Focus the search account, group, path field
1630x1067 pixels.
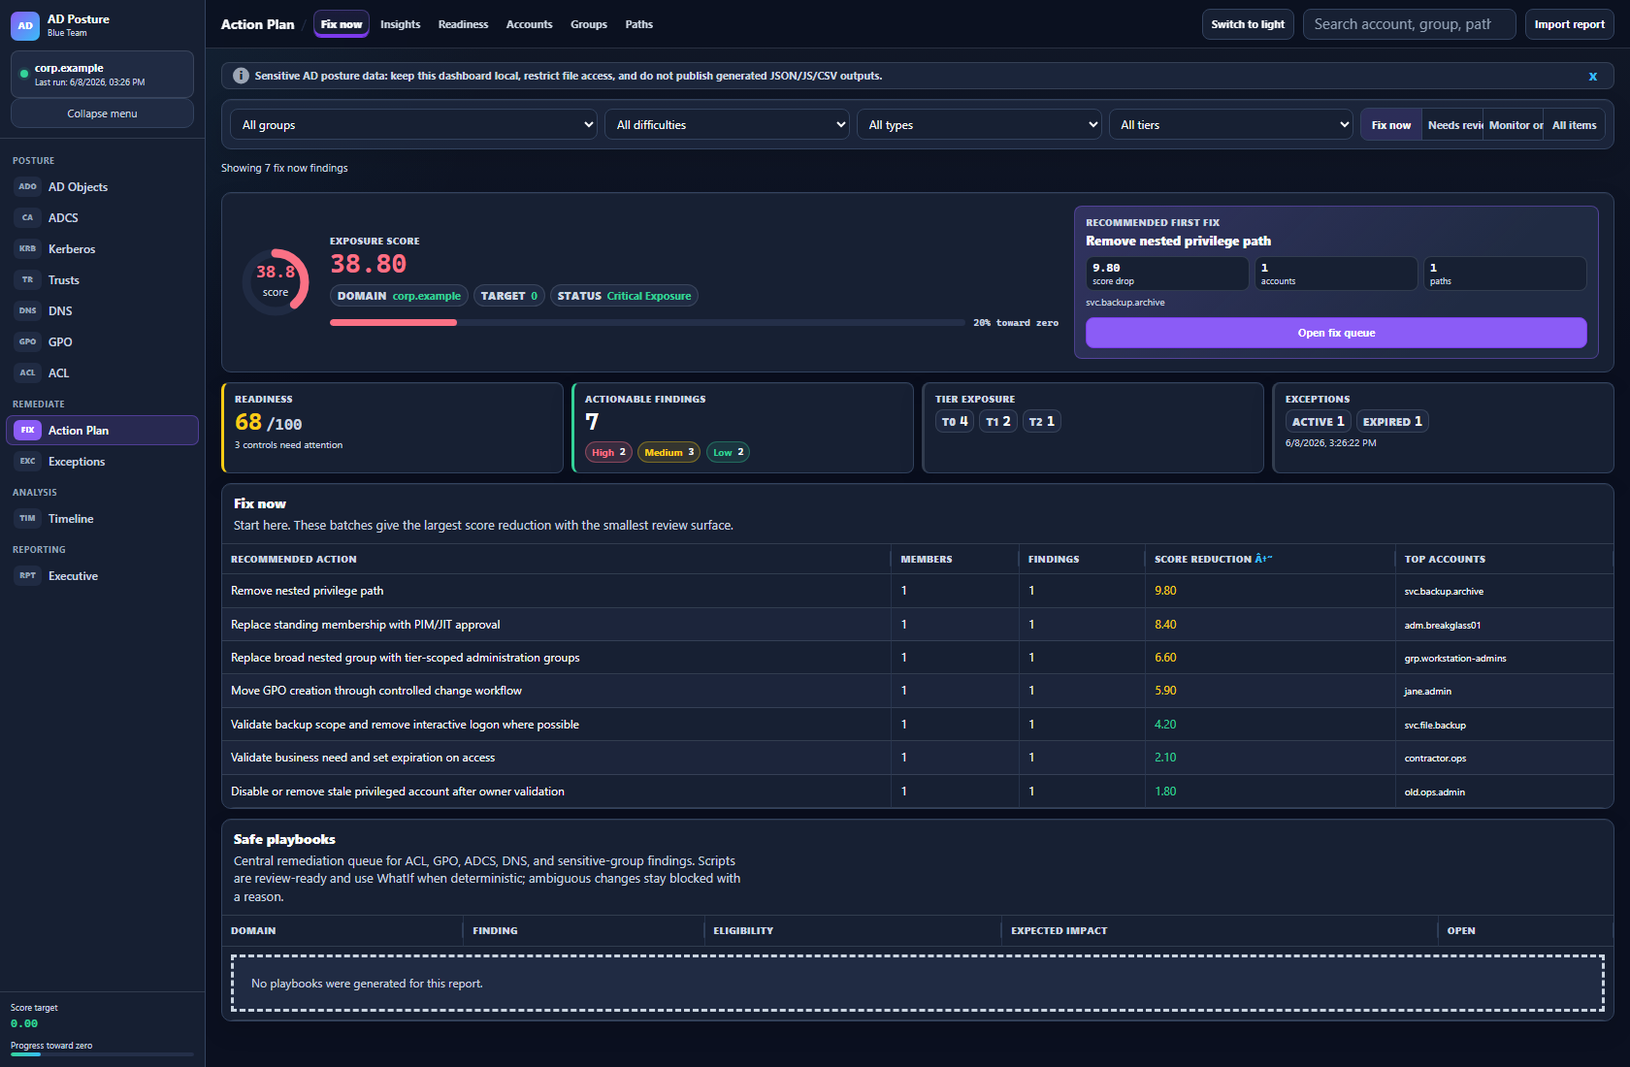(x=1410, y=24)
